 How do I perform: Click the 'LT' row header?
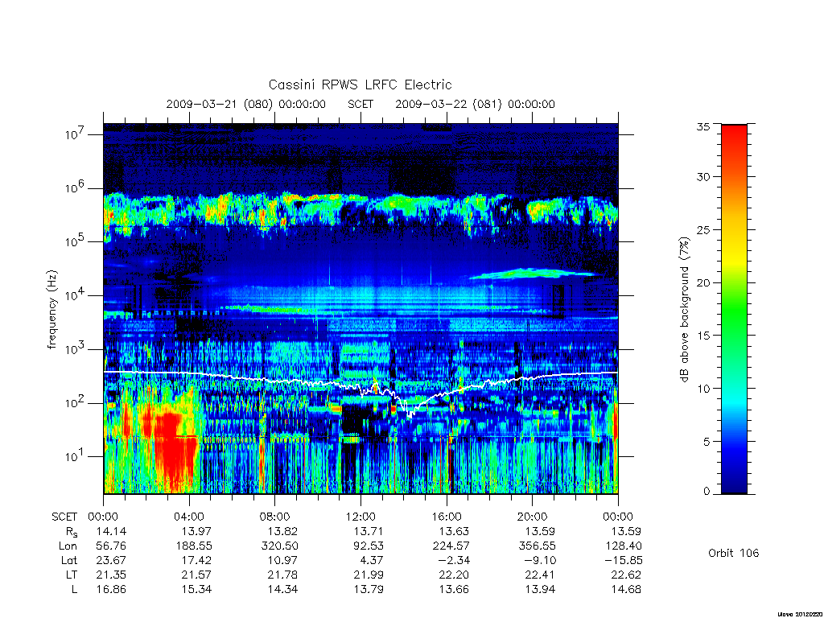pos(72,575)
